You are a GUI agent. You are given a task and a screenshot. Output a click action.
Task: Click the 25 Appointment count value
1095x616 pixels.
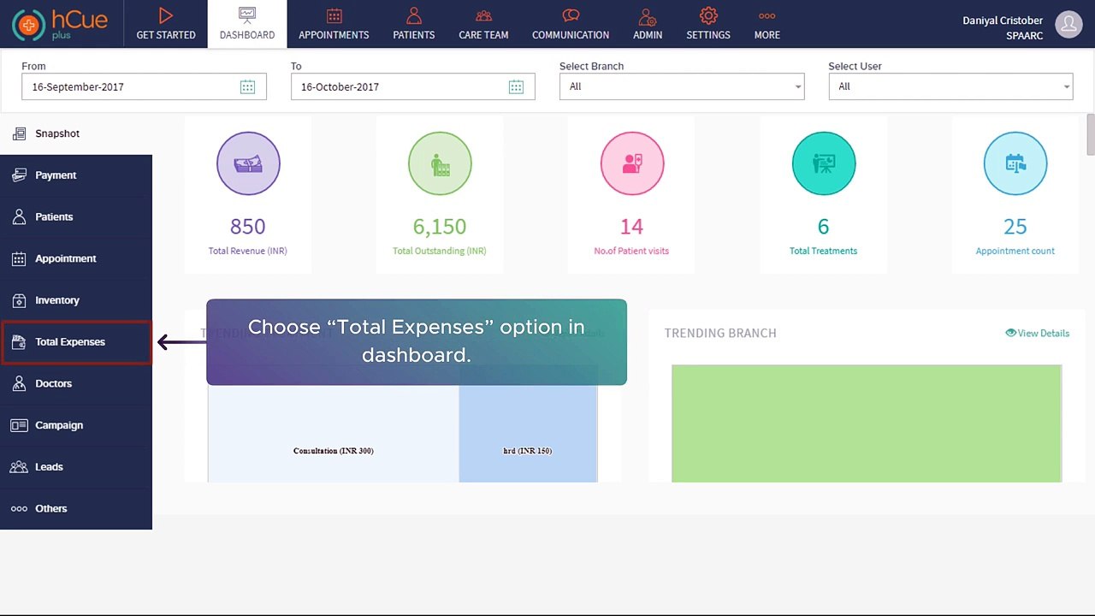[x=1015, y=227]
